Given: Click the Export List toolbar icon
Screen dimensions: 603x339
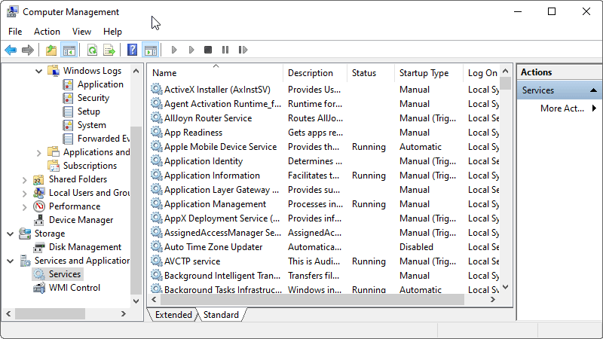Looking at the screenshot, I should pos(109,50).
